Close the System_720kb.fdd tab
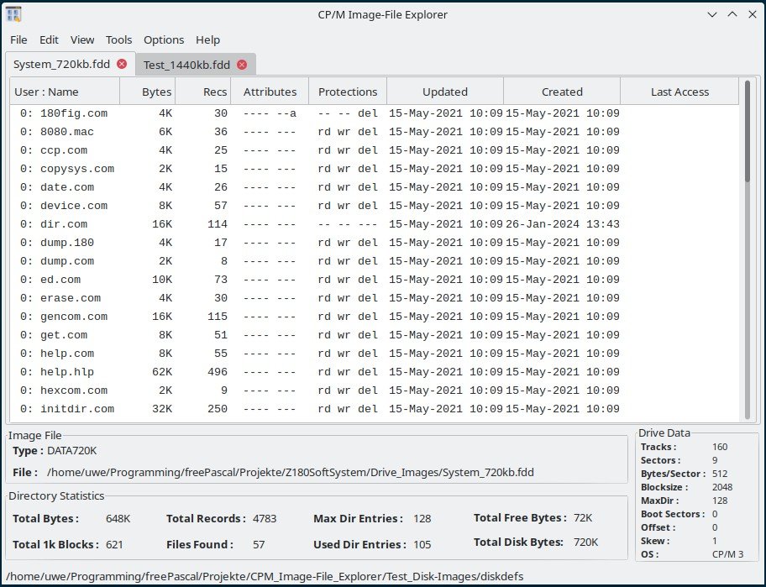The image size is (766, 587). 122,64
